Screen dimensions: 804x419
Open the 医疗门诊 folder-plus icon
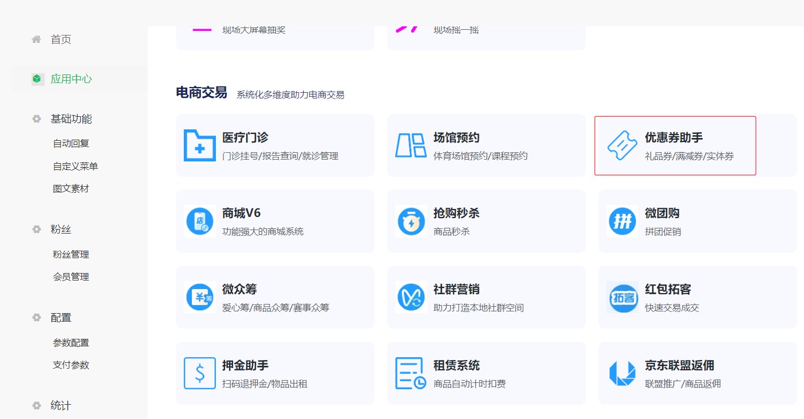[x=200, y=145]
